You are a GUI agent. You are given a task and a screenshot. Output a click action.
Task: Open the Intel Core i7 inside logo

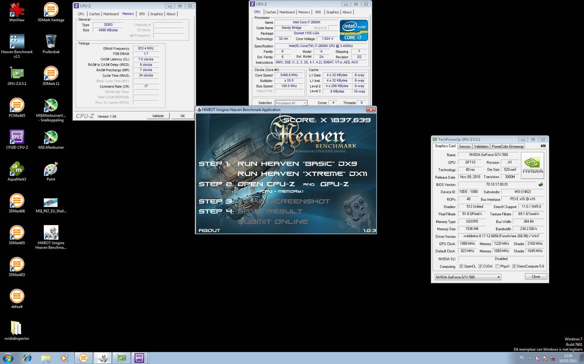click(x=354, y=30)
